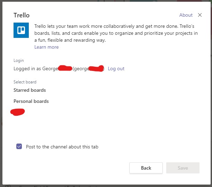Close the Trello dialog
Image resolution: width=212 pixels, height=187 pixels.
coord(200,15)
